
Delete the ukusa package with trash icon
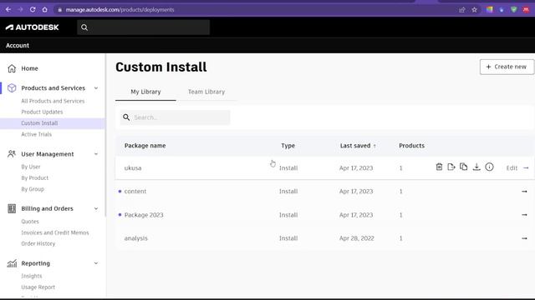point(439,167)
